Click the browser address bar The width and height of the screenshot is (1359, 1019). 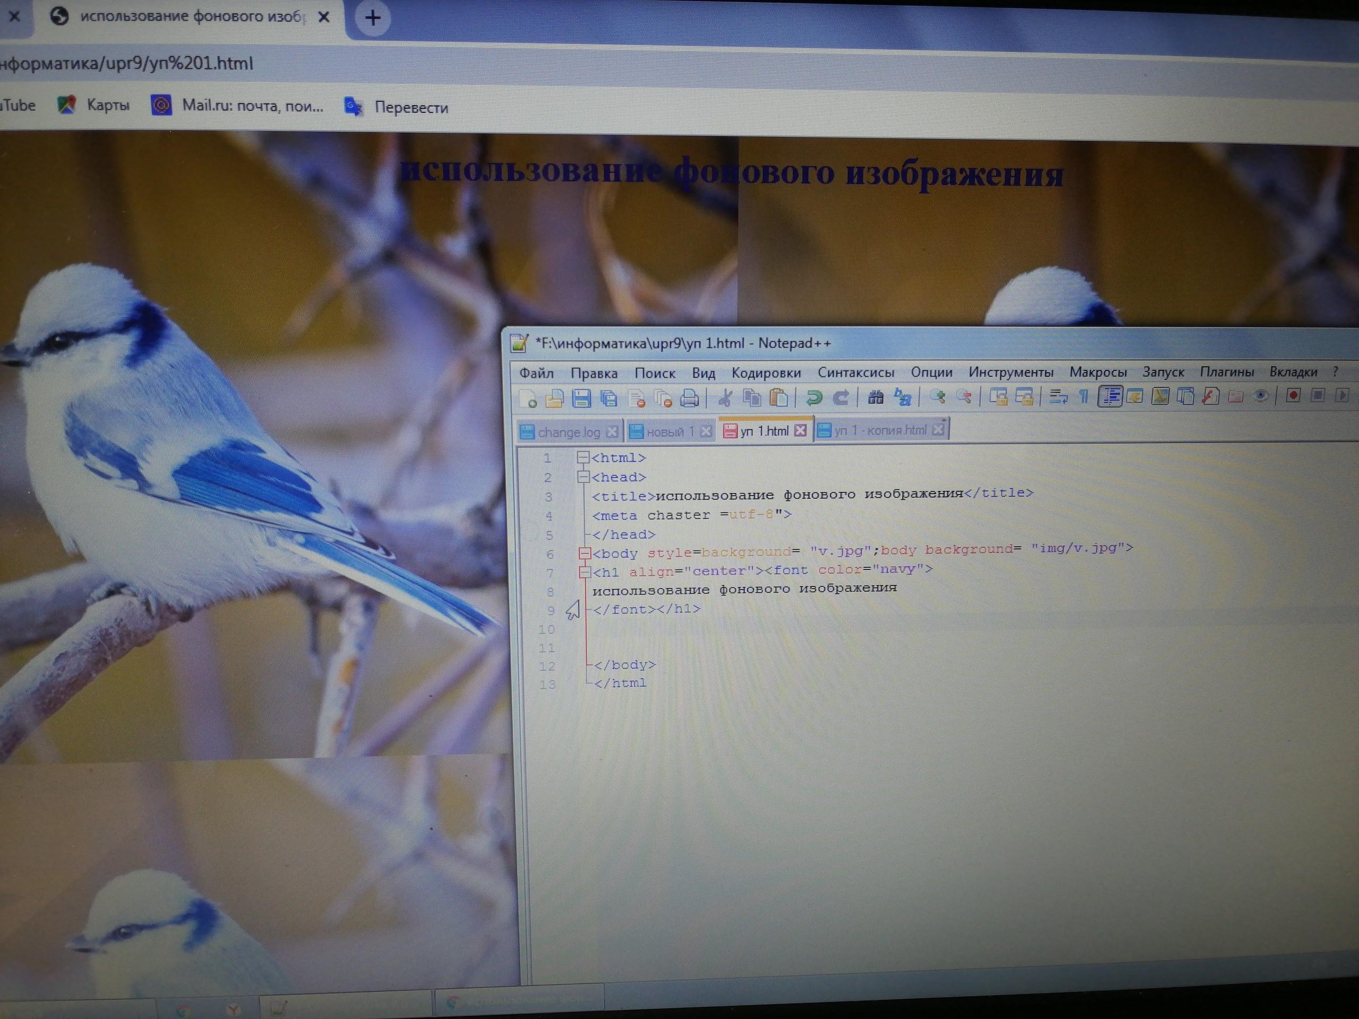430,63
